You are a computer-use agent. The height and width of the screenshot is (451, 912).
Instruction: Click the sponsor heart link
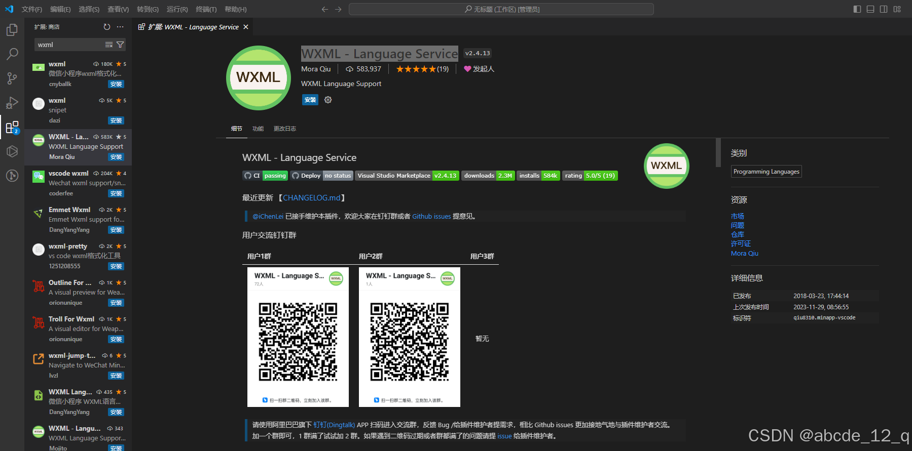pyautogui.click(x=479, y=69)
